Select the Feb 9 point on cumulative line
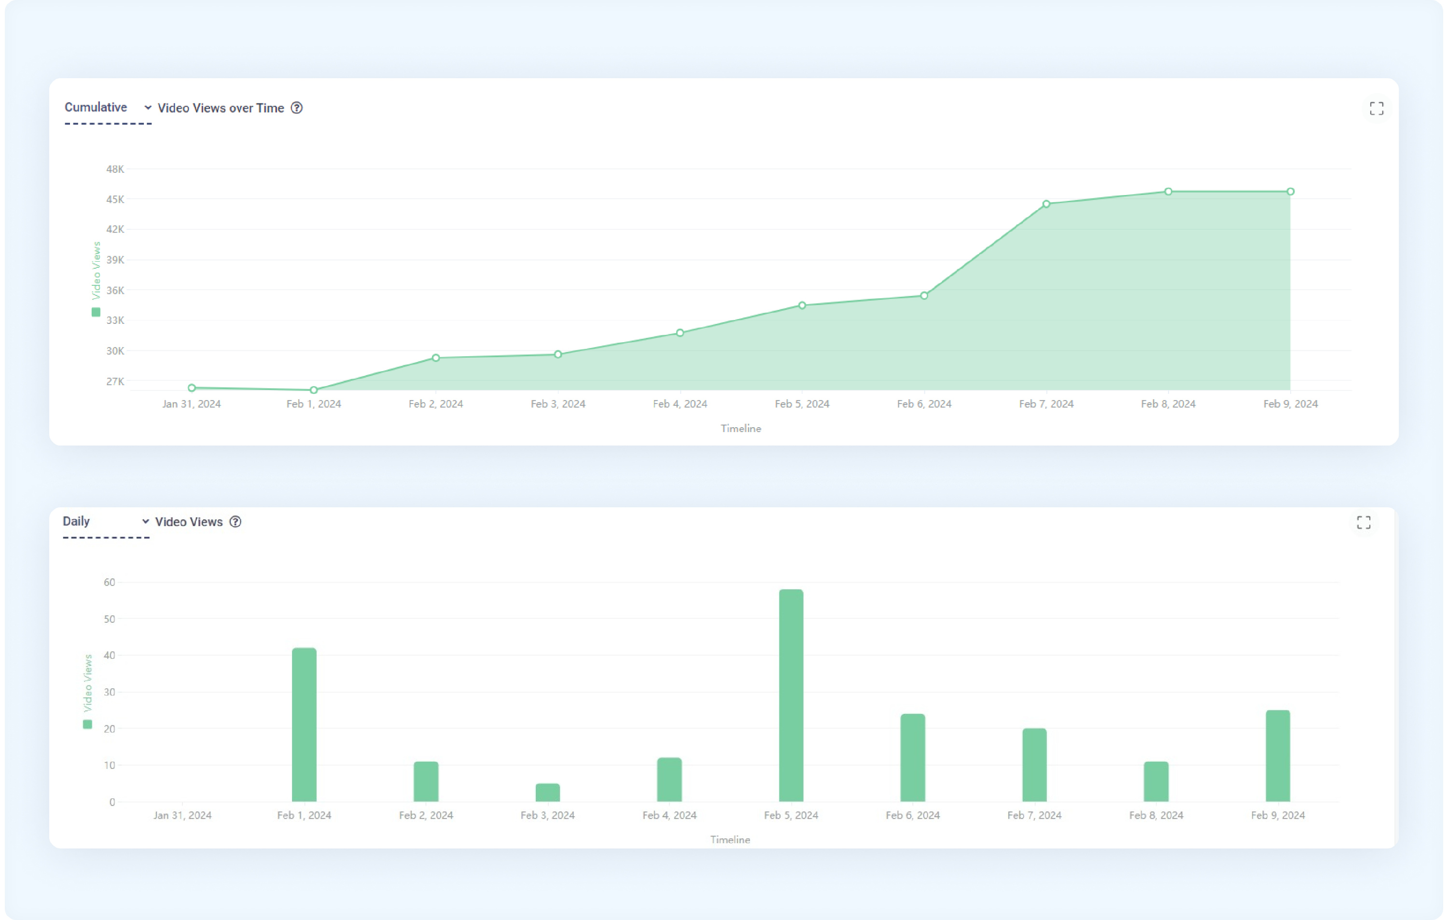Image resolution: width=1448 pixels, height=920 pixels. pyautogui.click(x=1291, y=192)
